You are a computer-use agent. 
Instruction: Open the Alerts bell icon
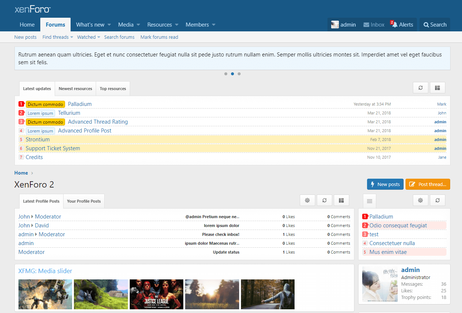tap(395, 25)
